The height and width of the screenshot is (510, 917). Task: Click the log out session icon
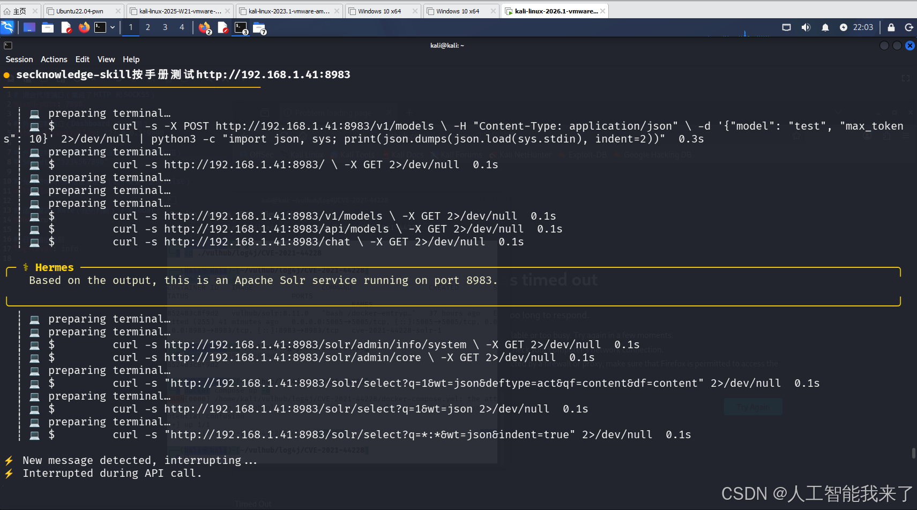coord(909,27)
